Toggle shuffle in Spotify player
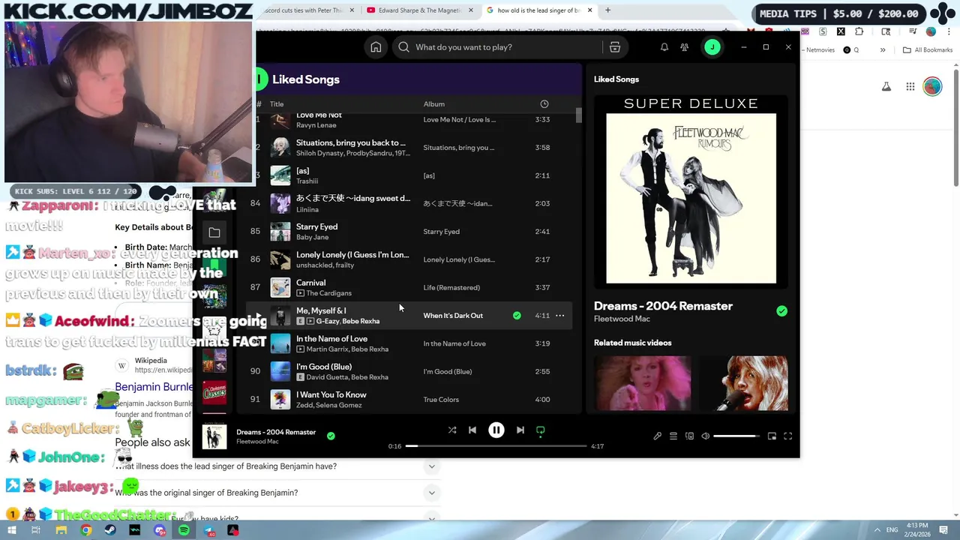 coord(452,430)
